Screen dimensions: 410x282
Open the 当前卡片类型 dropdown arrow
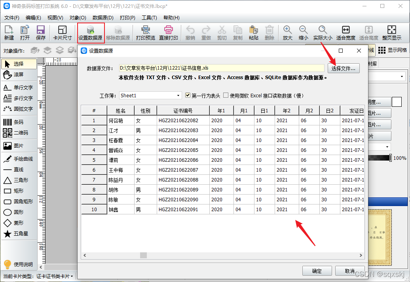click(x=72, y=276)
